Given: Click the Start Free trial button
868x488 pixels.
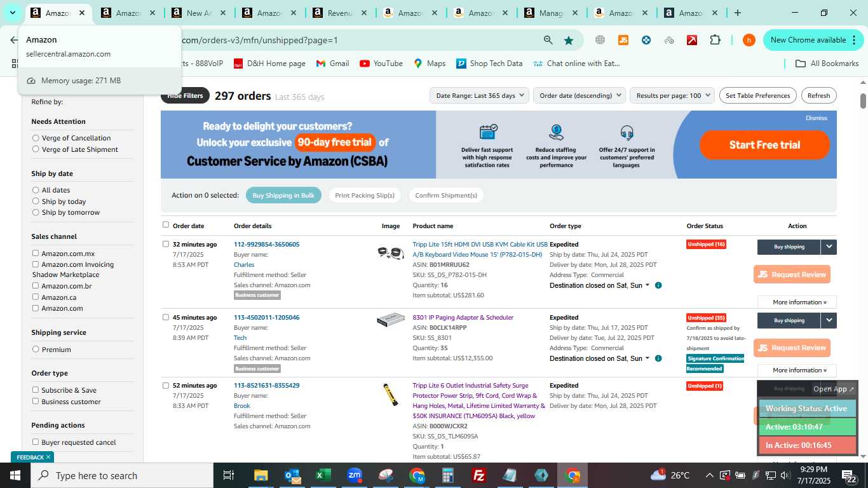Looking at the screenshot, I should (x=764, y=145).
